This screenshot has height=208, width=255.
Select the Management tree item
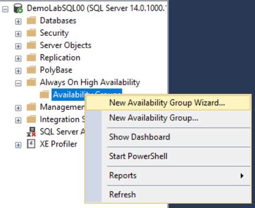pos(62,107)
